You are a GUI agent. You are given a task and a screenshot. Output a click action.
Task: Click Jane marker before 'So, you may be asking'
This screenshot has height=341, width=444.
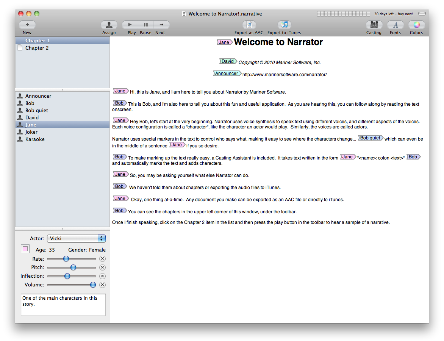[121, 174]
